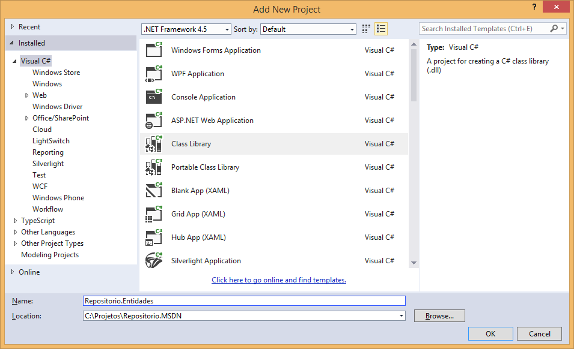Select the Hub App (XAML) template icon
The image size is (574, 349).
pyautogui.click(x=154, y=237)
